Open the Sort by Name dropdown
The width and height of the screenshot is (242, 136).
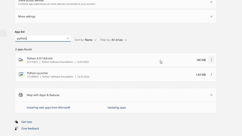(x=85, y=40)
